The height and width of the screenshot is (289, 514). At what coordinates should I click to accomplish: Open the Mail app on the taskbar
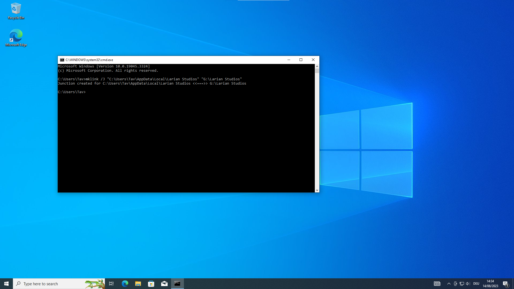click(x=164, y=284)
